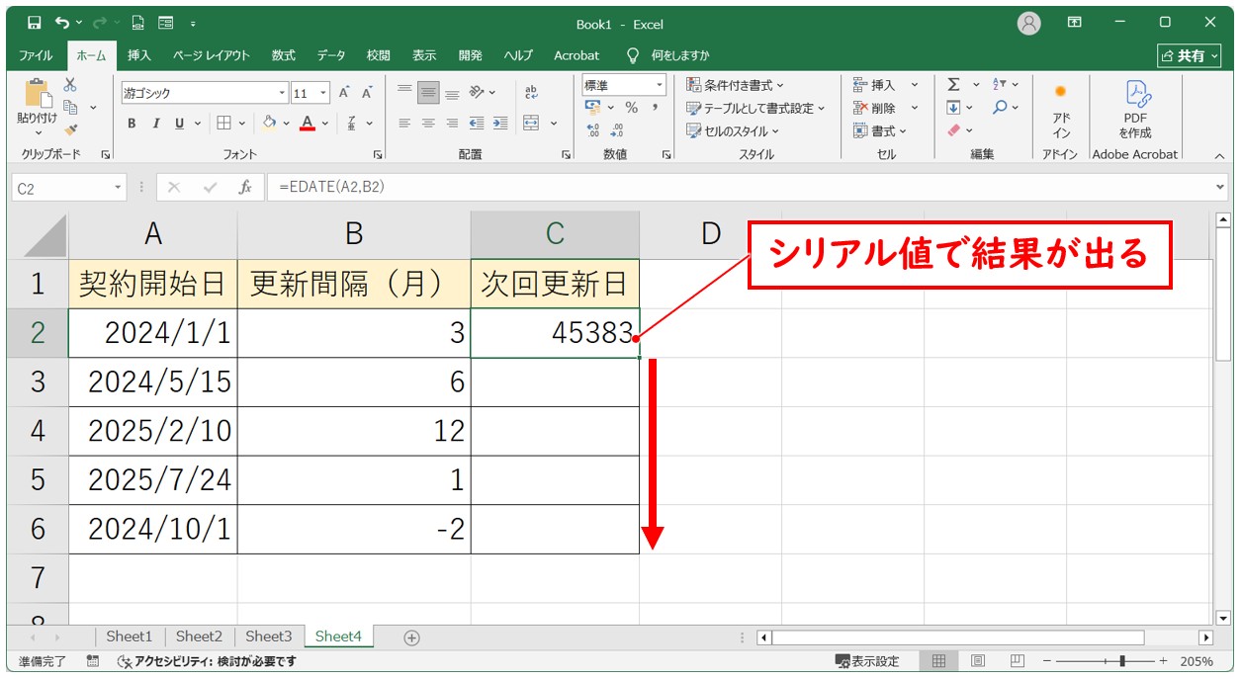Open the Add-ins button
The image size is (1241, 679).
1061,110
